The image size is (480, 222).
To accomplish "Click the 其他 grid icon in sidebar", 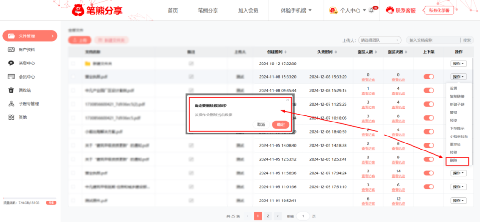I will (x=11, y=117).
